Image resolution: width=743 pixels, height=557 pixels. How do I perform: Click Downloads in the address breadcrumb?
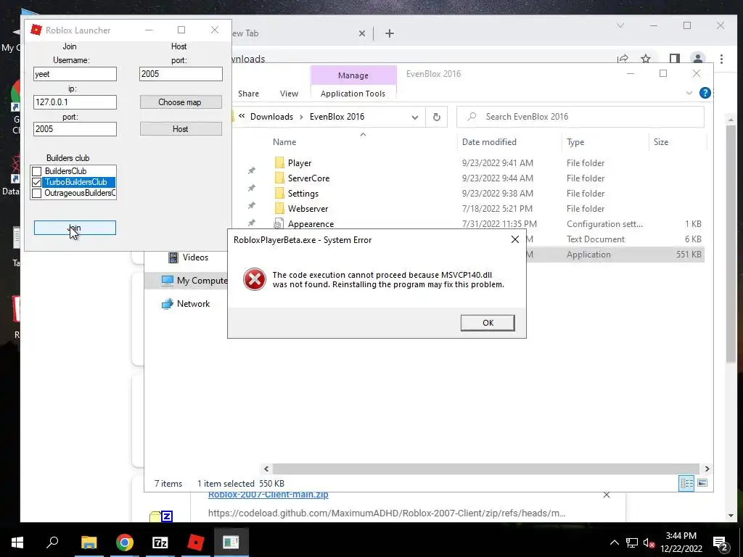(x=271, y=117)
